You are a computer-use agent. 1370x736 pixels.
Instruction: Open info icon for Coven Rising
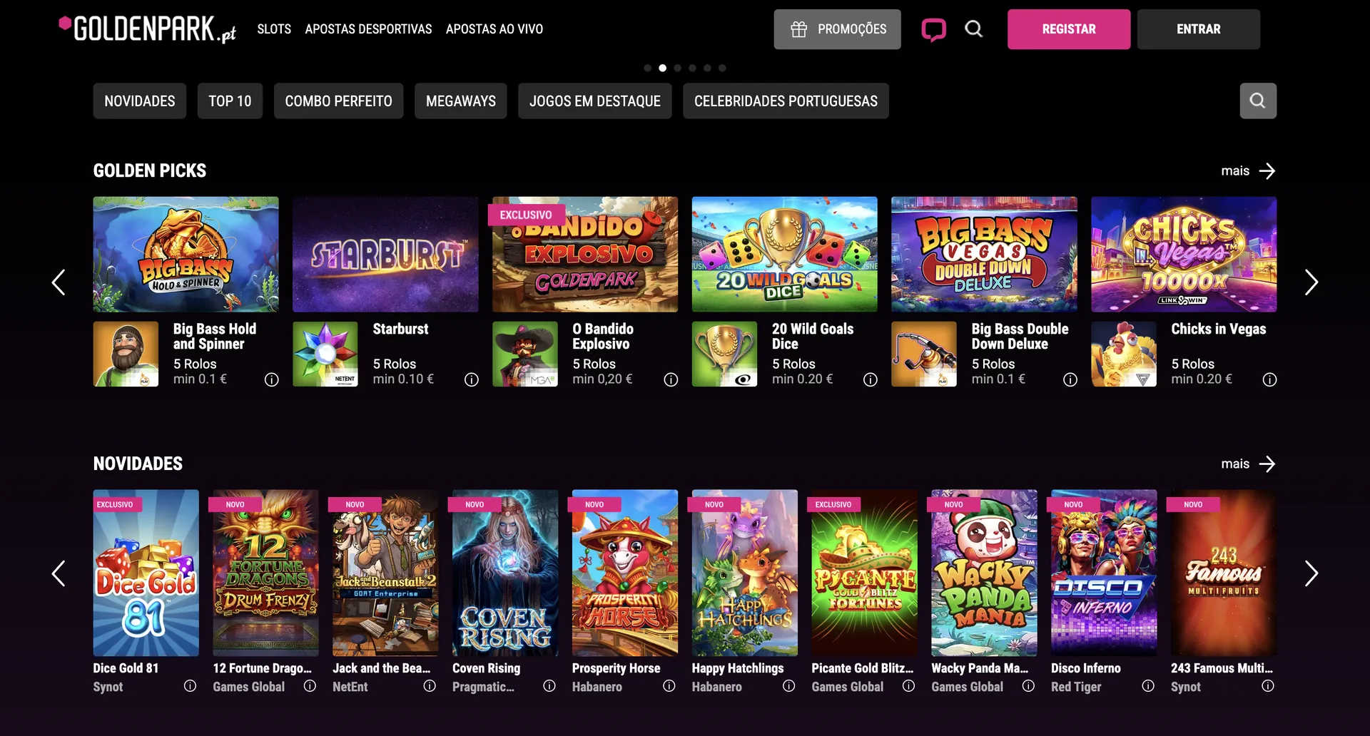click(549, 686)
